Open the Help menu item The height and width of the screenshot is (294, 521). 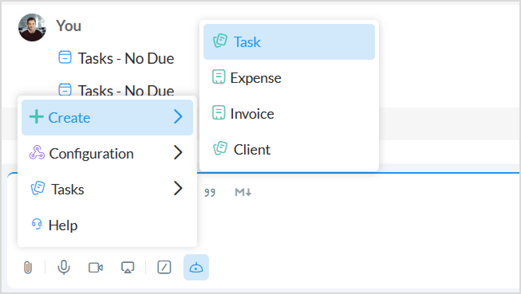(63, 225)
